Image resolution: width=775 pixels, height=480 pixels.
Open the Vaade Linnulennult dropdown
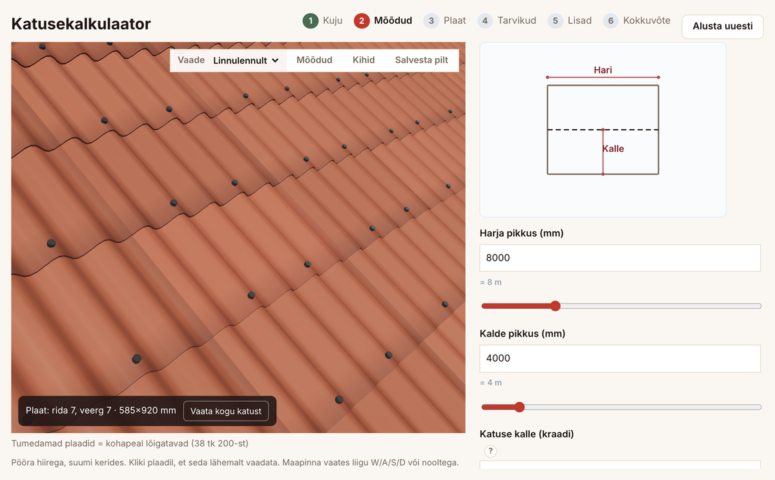(246, 60)
